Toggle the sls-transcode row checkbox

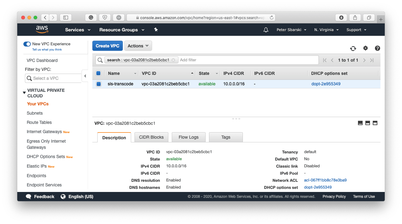pos(98,84)
